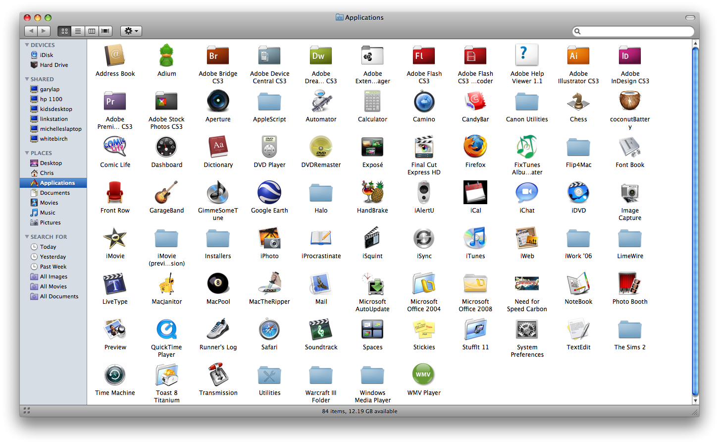Click the Aperture application icon
This screenshot has width=719, height=444.
218,101
